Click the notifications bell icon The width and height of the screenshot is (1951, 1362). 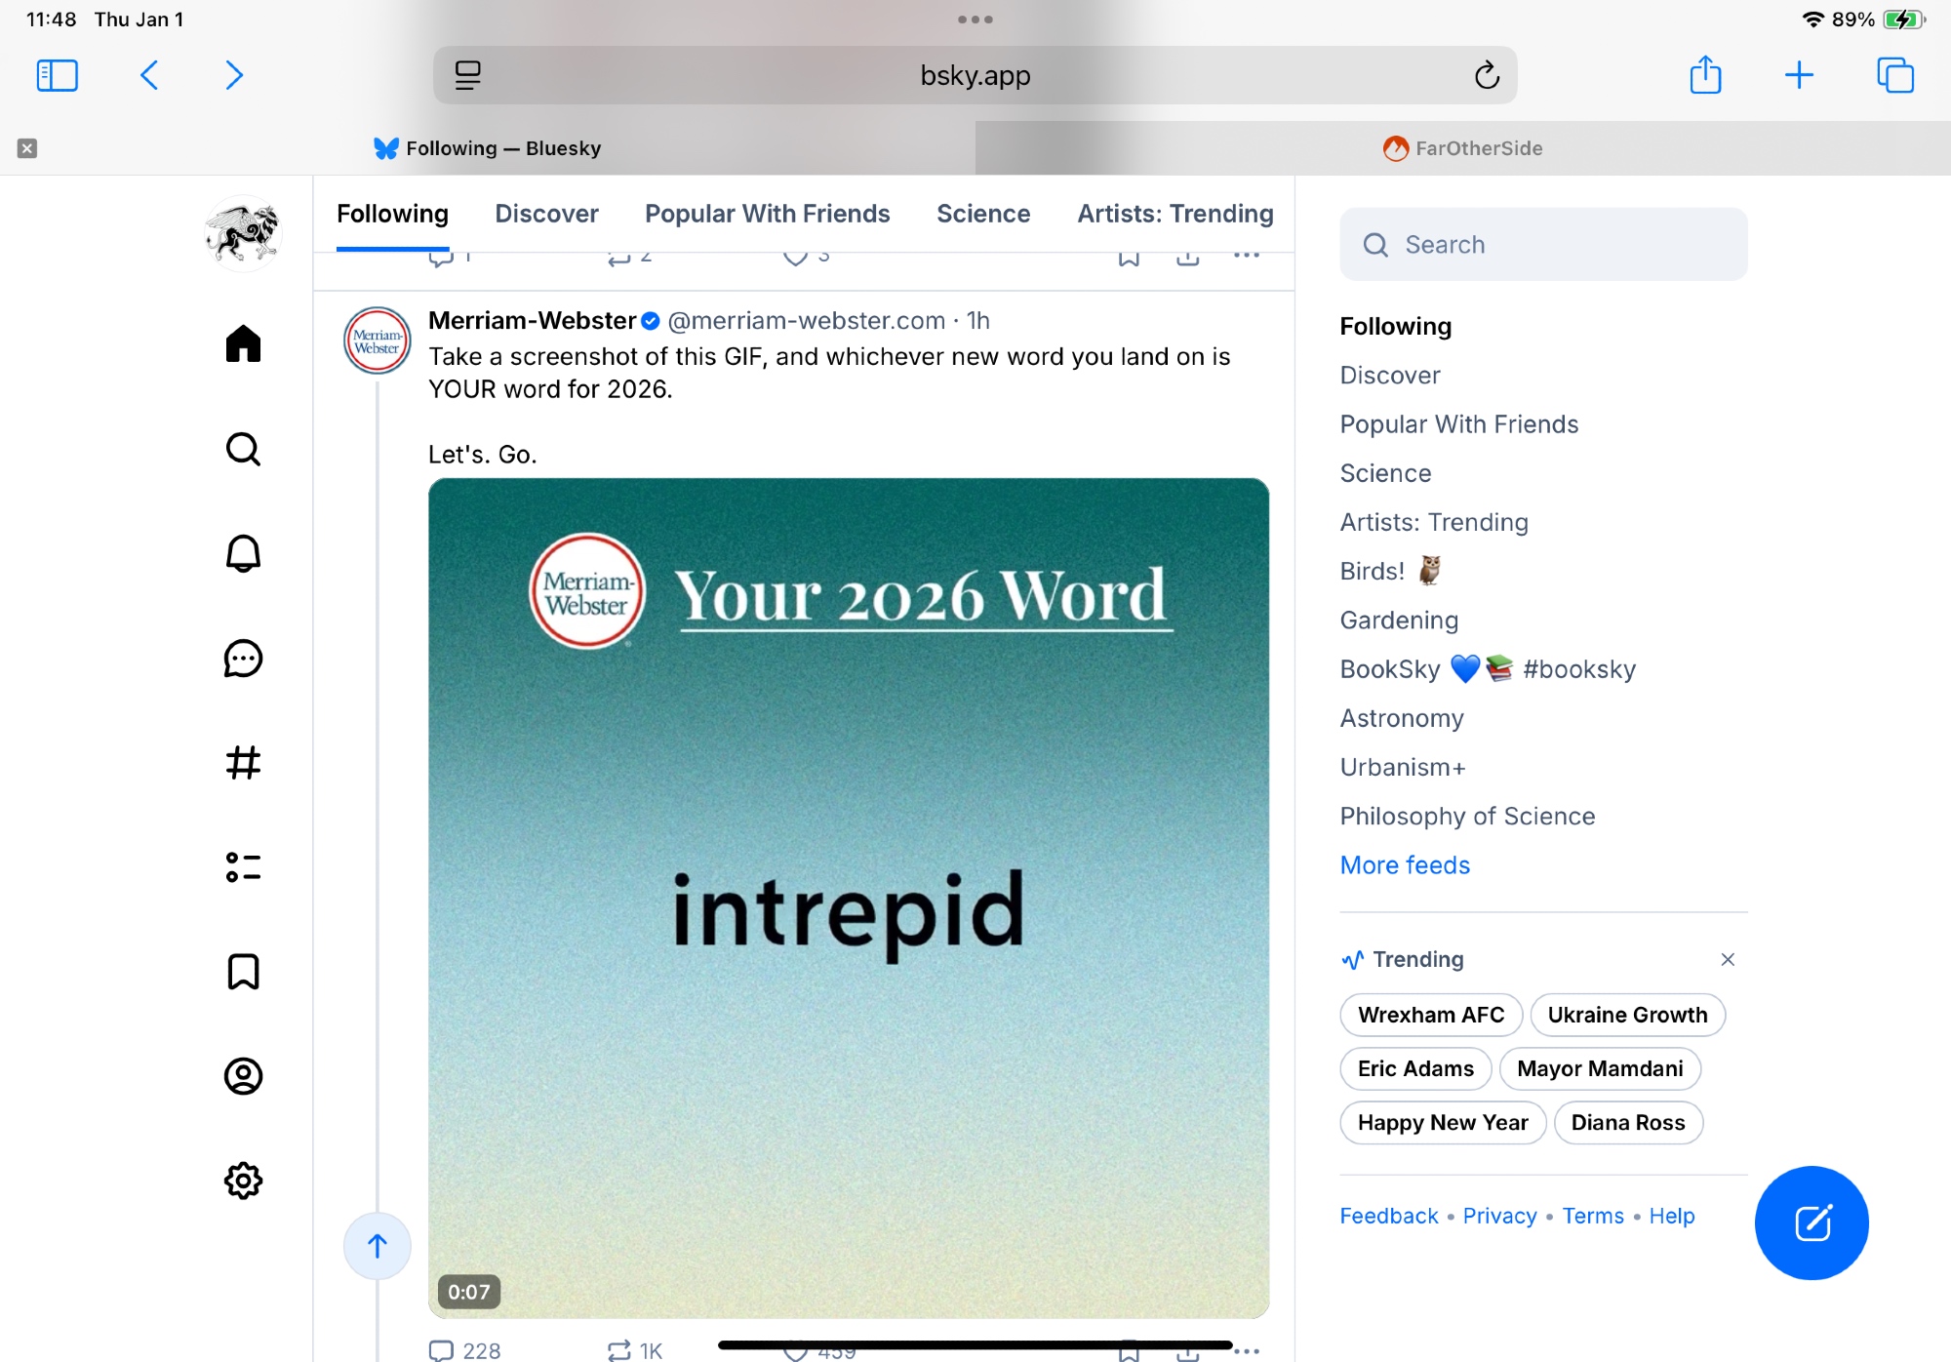[x=243, y=553]
